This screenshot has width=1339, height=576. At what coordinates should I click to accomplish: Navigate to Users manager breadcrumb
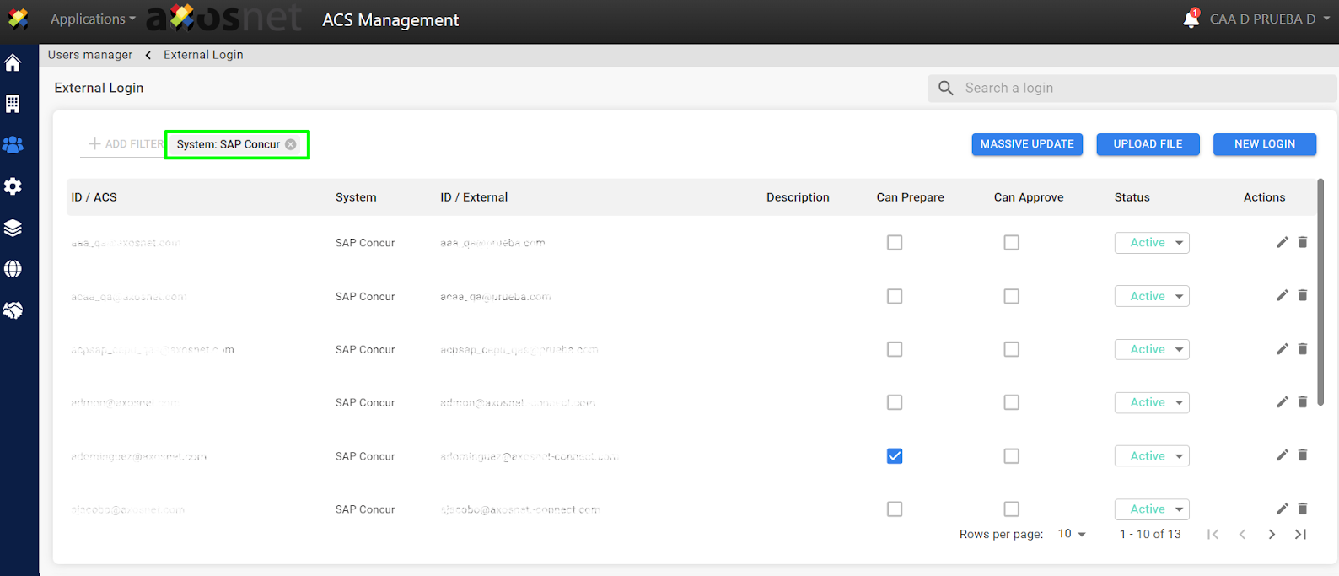click(x=90, y=55)
